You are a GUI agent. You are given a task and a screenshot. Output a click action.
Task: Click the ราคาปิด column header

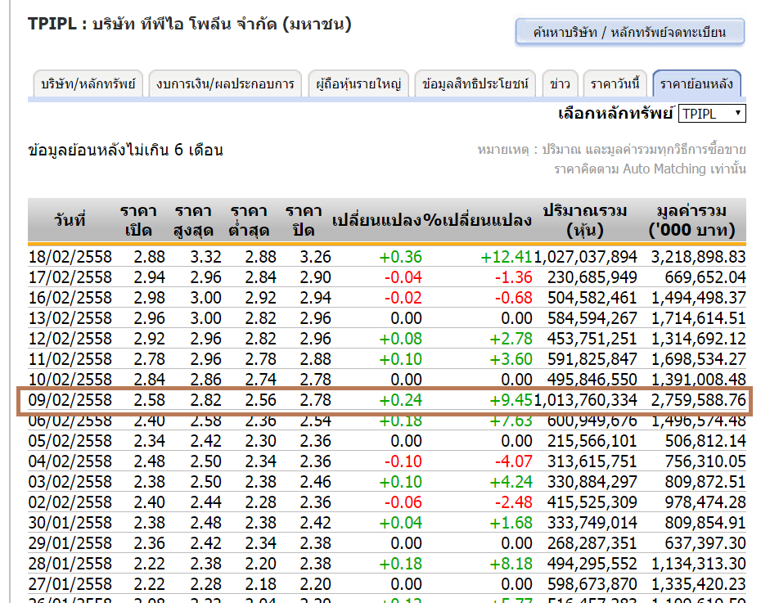pos(303,220)
